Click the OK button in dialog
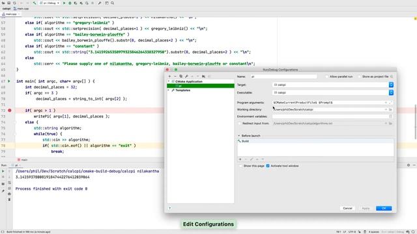 [x=384, y=208]
